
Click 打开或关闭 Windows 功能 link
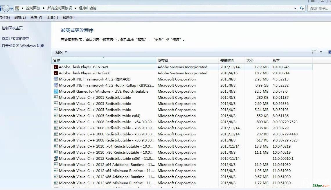point(23,46)
